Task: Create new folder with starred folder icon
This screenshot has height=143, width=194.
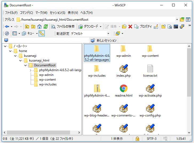Action: point(163,27)
